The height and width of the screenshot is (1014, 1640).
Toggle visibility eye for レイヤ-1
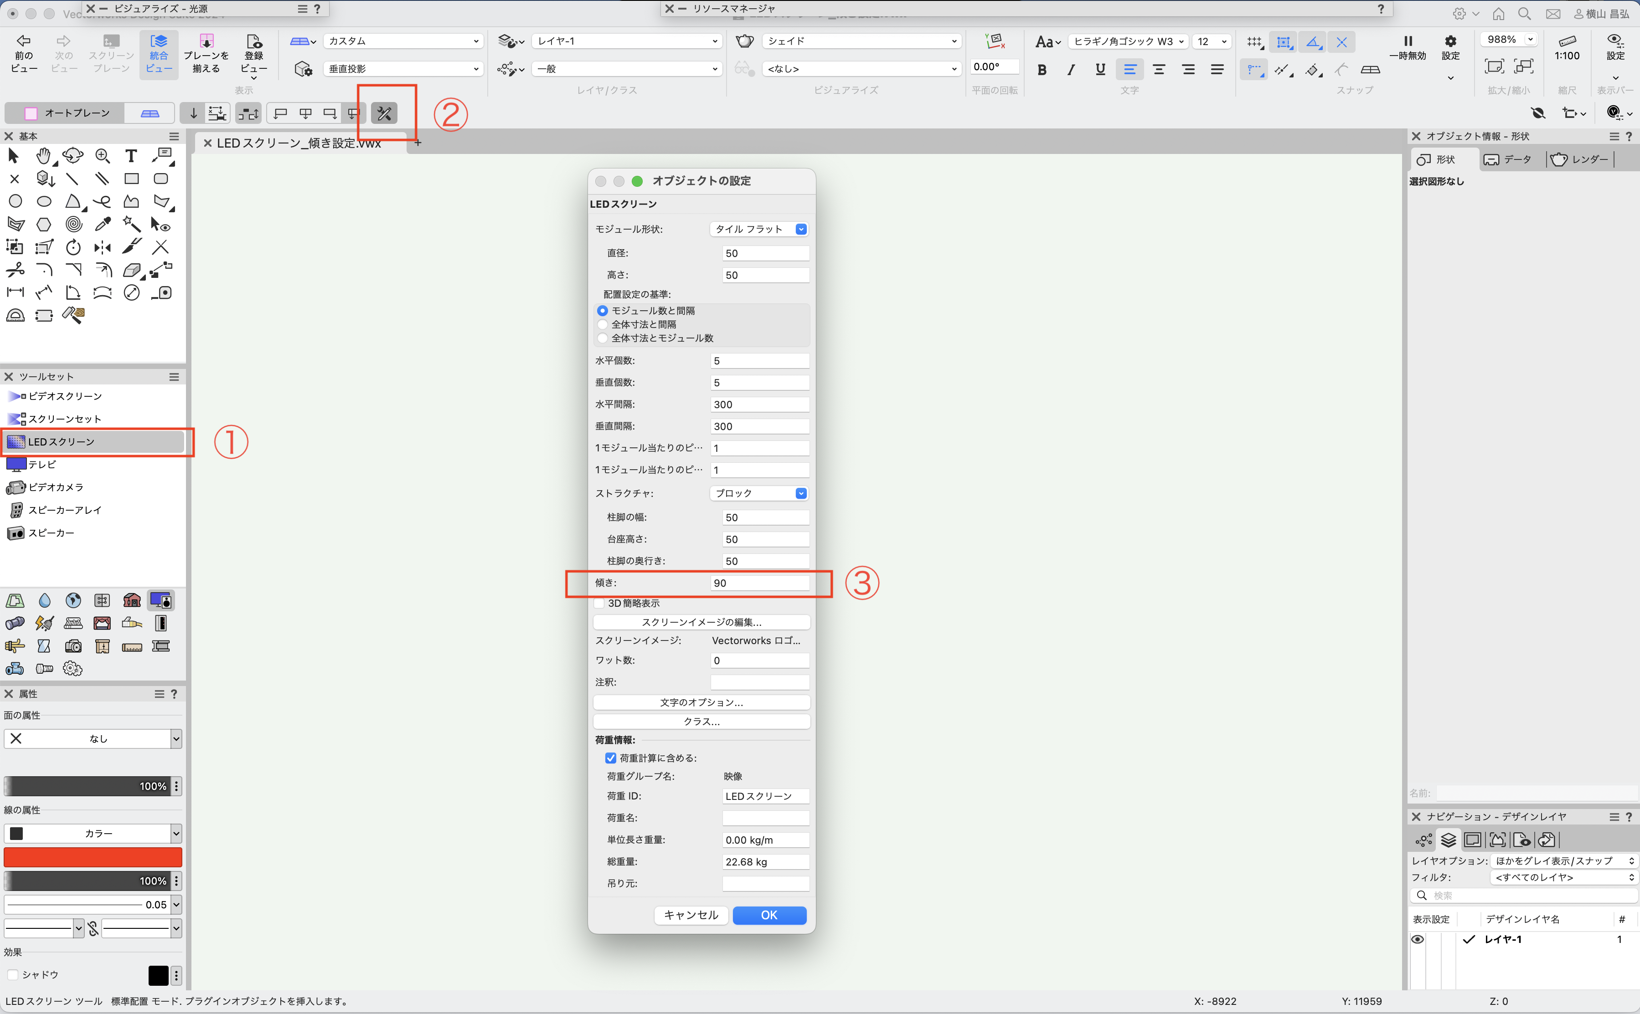[x=1417, y=940]
